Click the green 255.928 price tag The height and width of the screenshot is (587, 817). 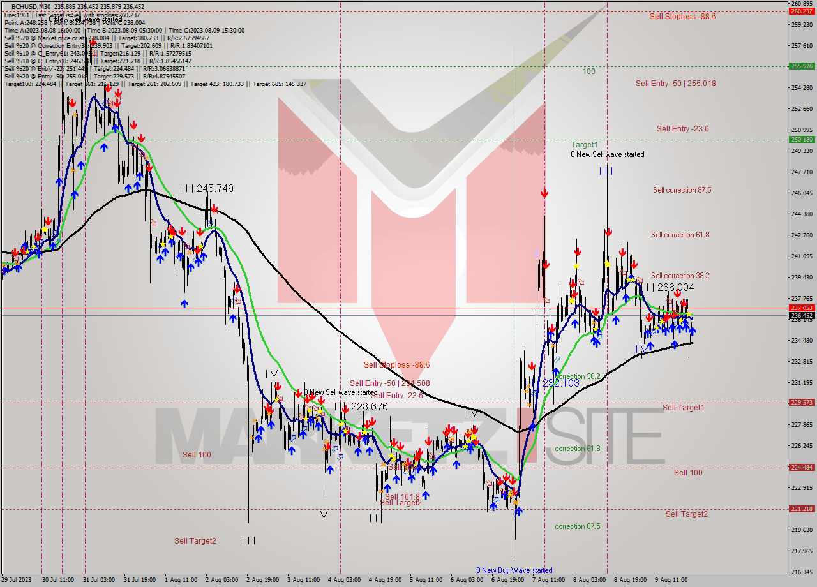coord(801,66)
